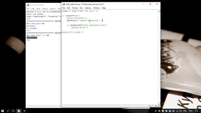The width and height of the screenshot is (201, 113).
Task: Click scroll down arrow in editor scrollbar
Action: [x=159, y=103]
